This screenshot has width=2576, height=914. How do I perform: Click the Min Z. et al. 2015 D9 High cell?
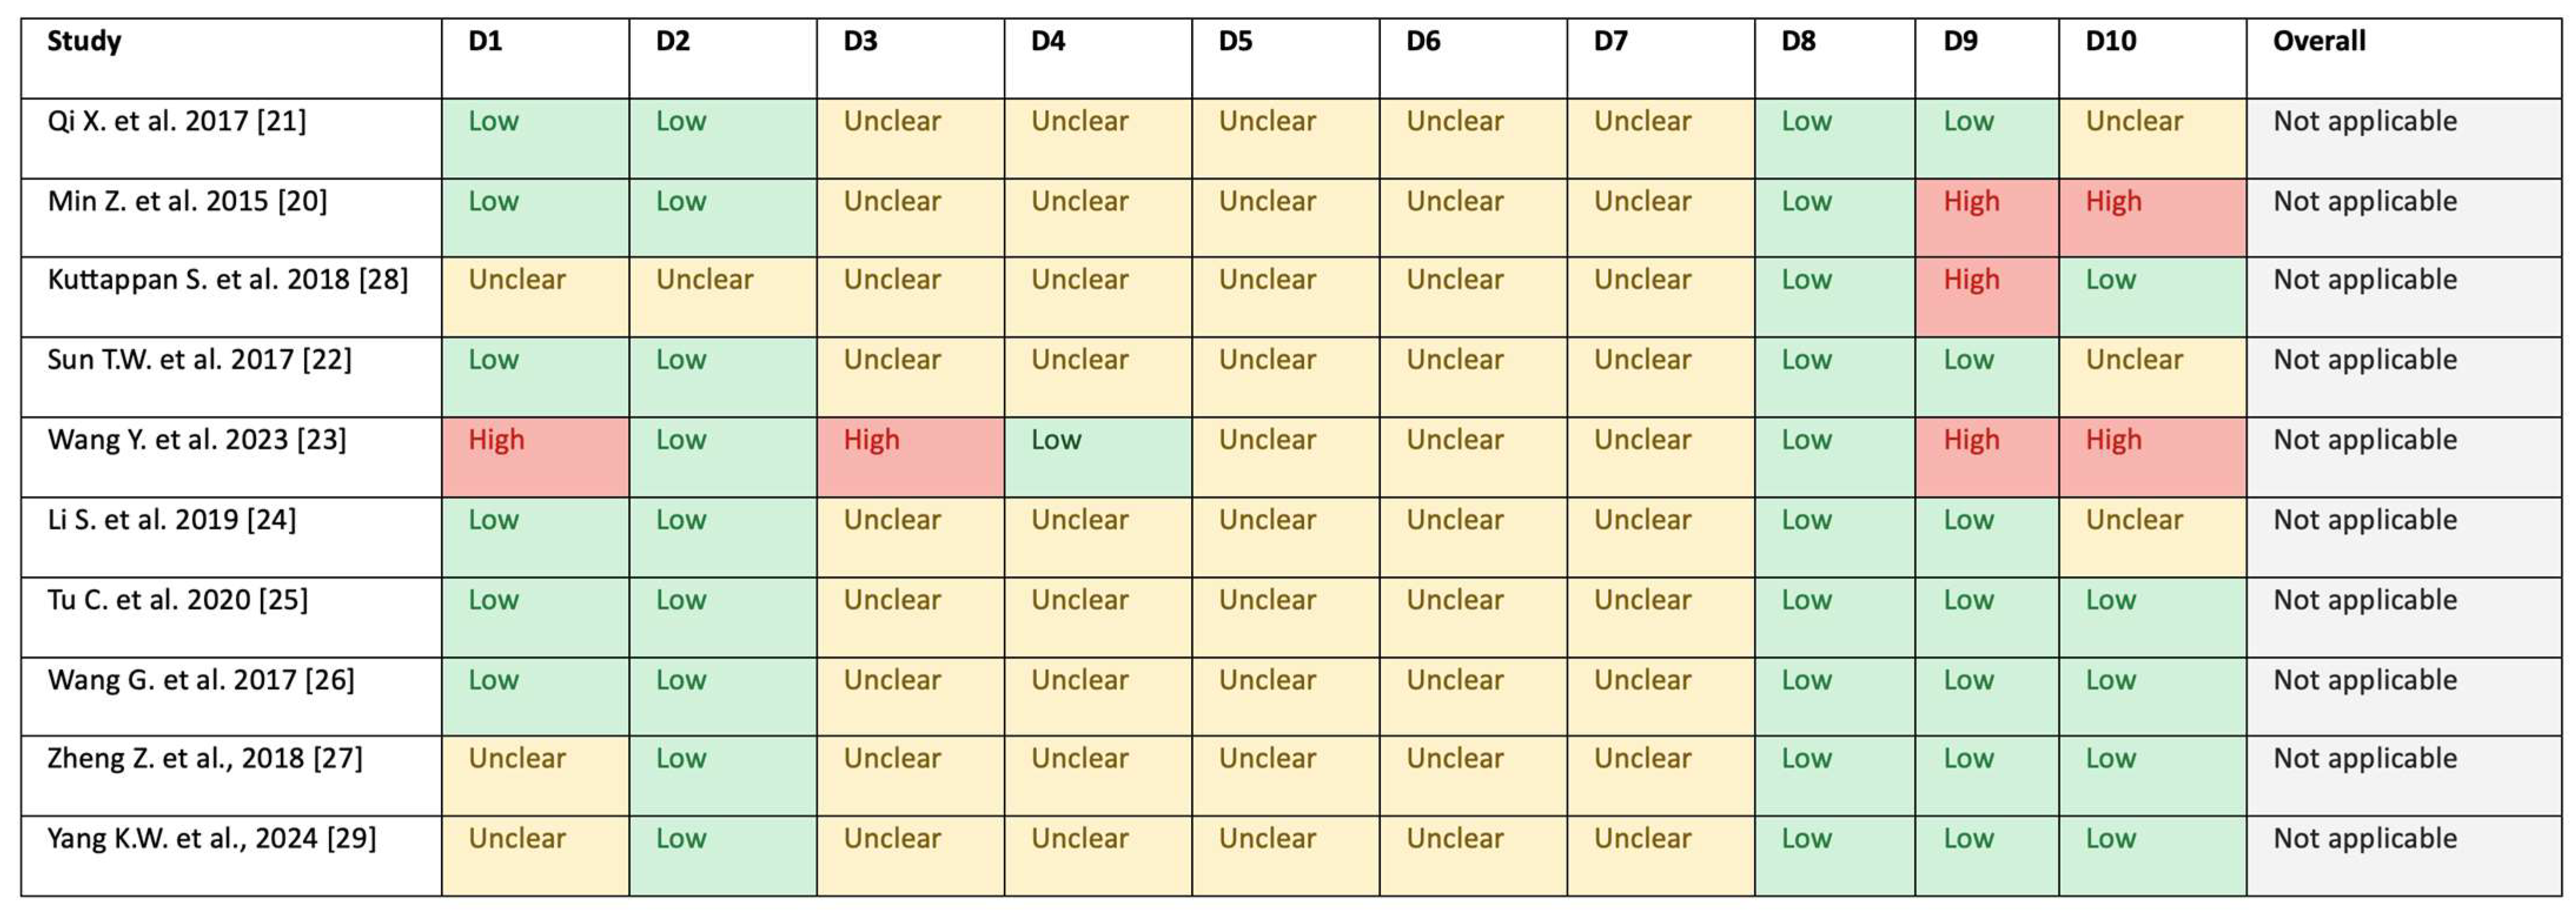click(1987, 218)
